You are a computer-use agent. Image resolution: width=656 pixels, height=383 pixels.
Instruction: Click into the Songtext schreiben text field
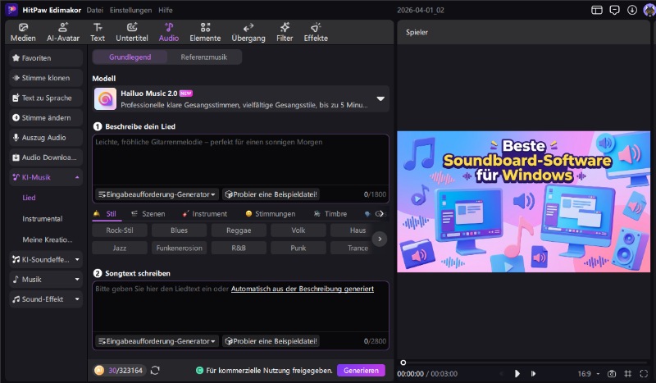tap(240, 308)
